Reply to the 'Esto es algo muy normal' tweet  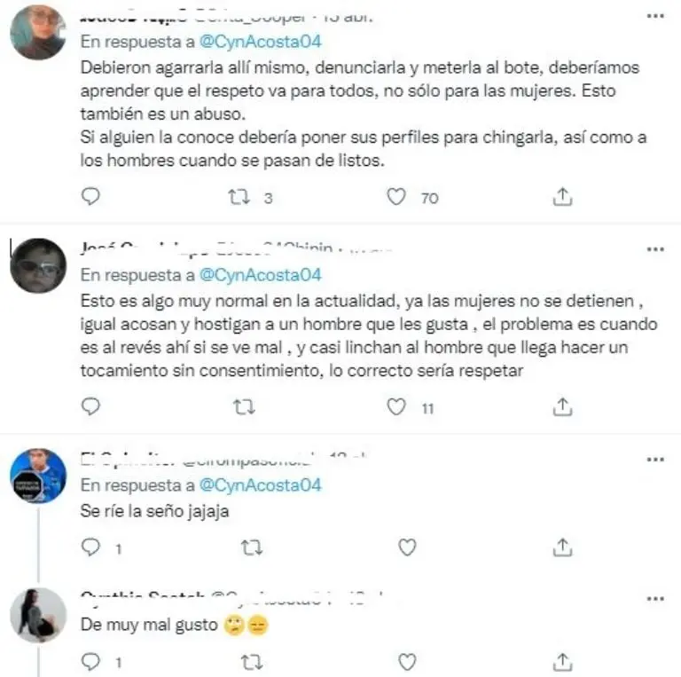point(90,406)
